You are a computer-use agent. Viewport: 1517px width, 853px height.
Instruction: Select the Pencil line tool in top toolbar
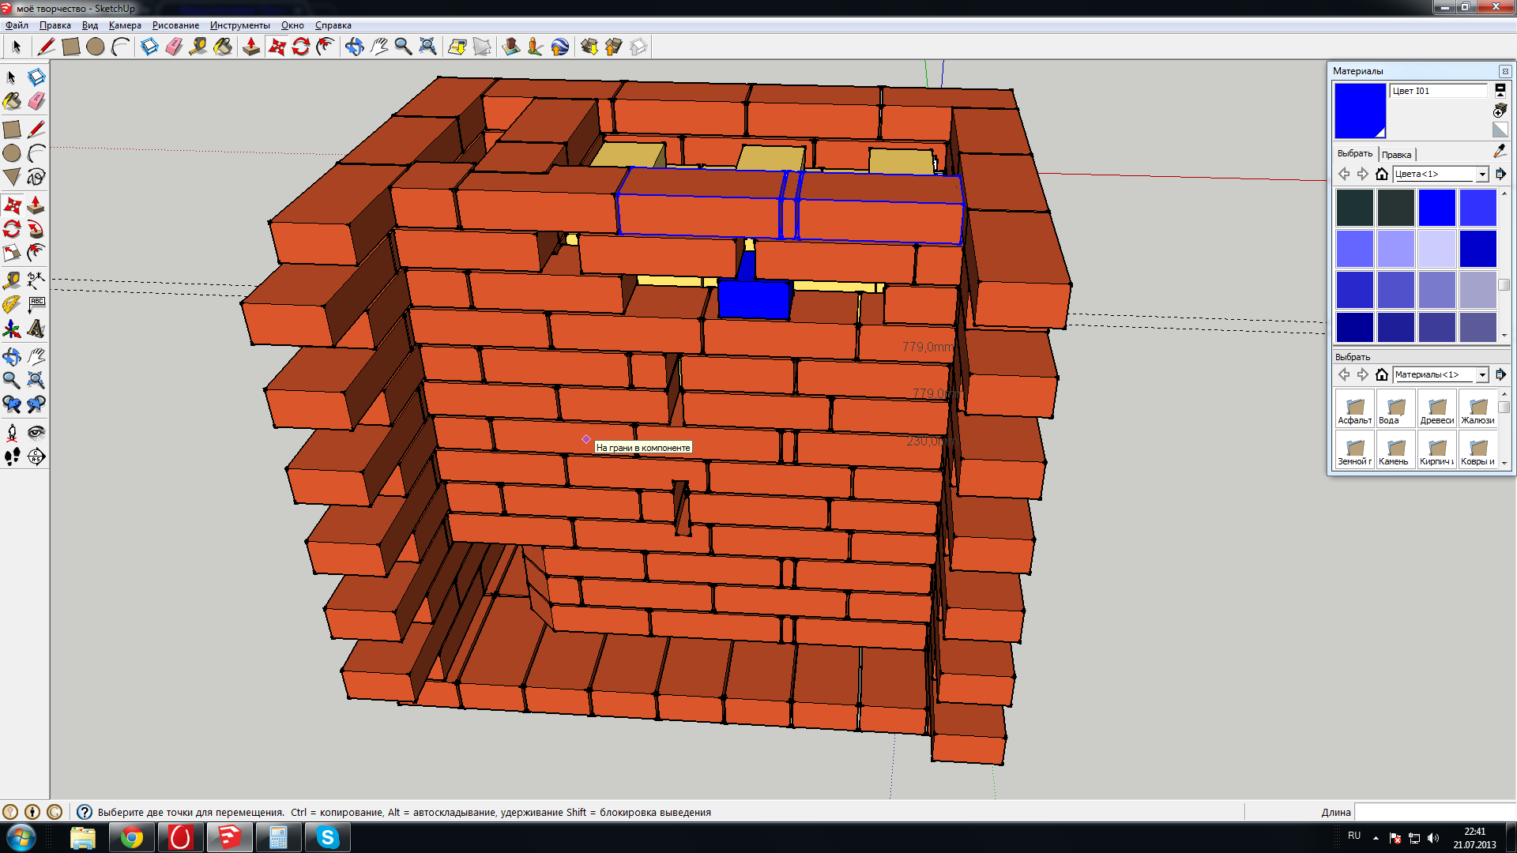point(47,47)
